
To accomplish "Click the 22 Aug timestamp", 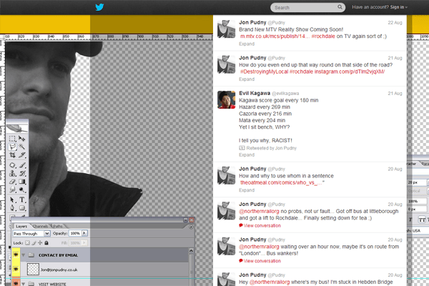I will click(395, 23).
